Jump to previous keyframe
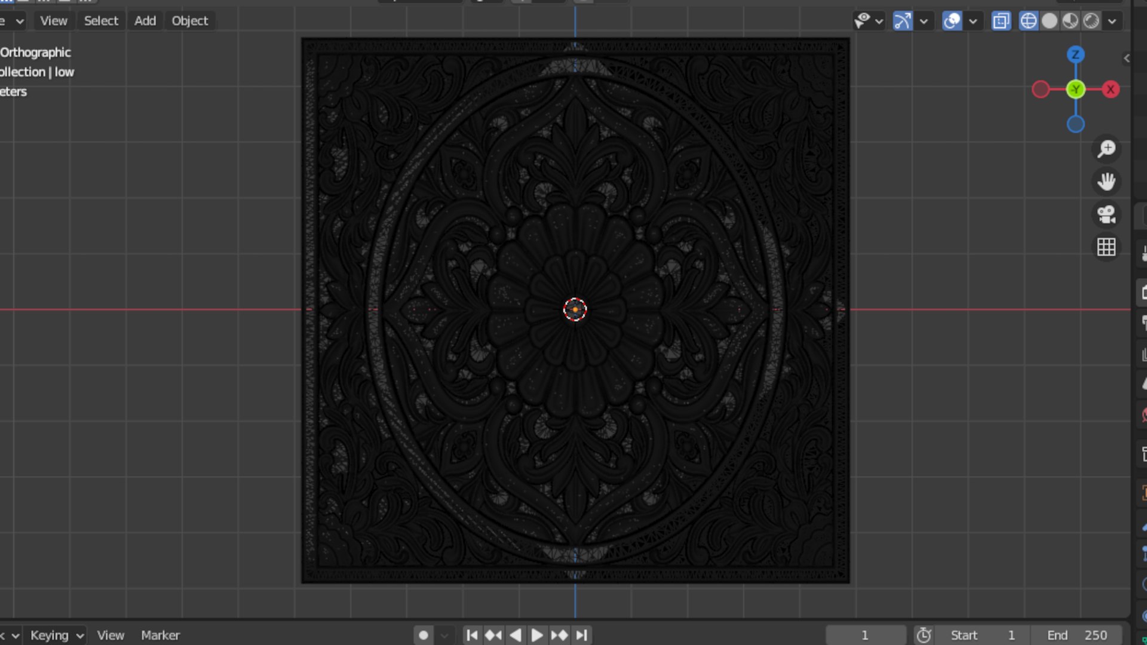Image resolution: width=1147 pixels, height=645 pixels. pos(493,635)
